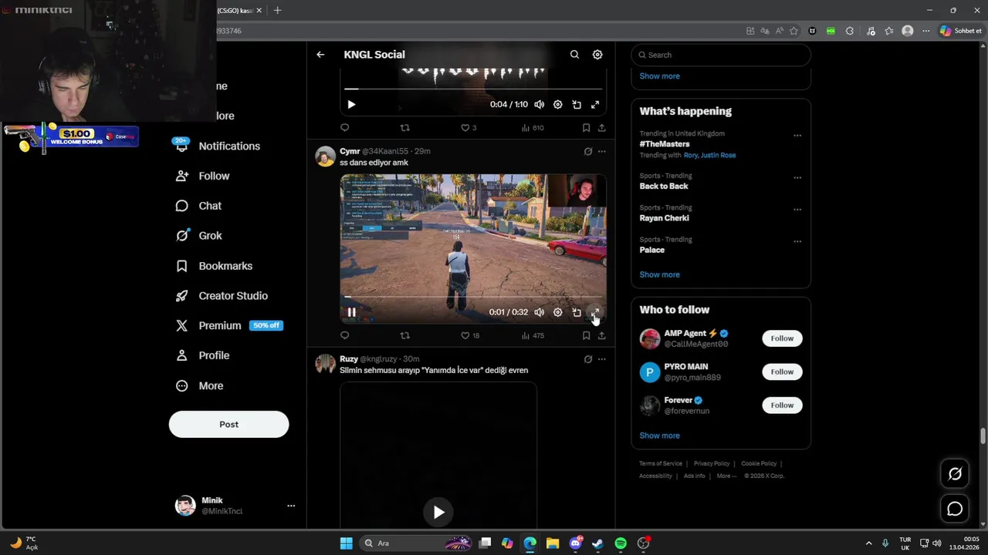Open options for #TheMasters trend

click(x=797, y=136)
